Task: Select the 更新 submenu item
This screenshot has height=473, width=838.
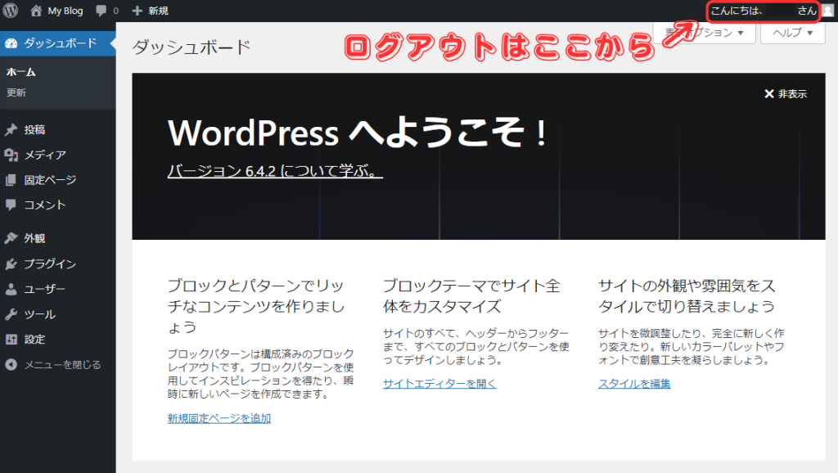Action: (x=16, y=92)
